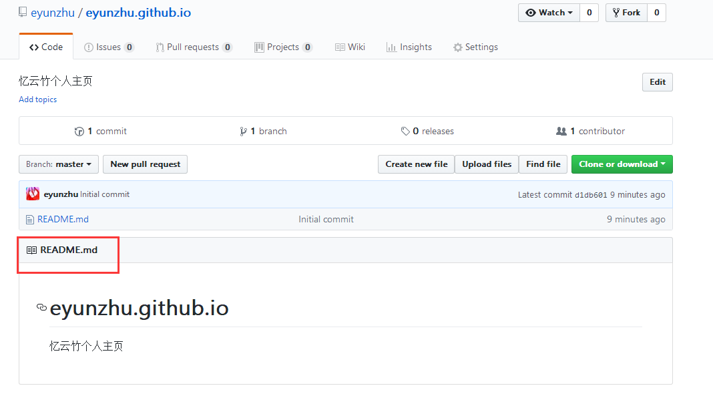The width and height of the screenshot is (713, 412).
Task: Click Create new file button
Action: point(417,164)
